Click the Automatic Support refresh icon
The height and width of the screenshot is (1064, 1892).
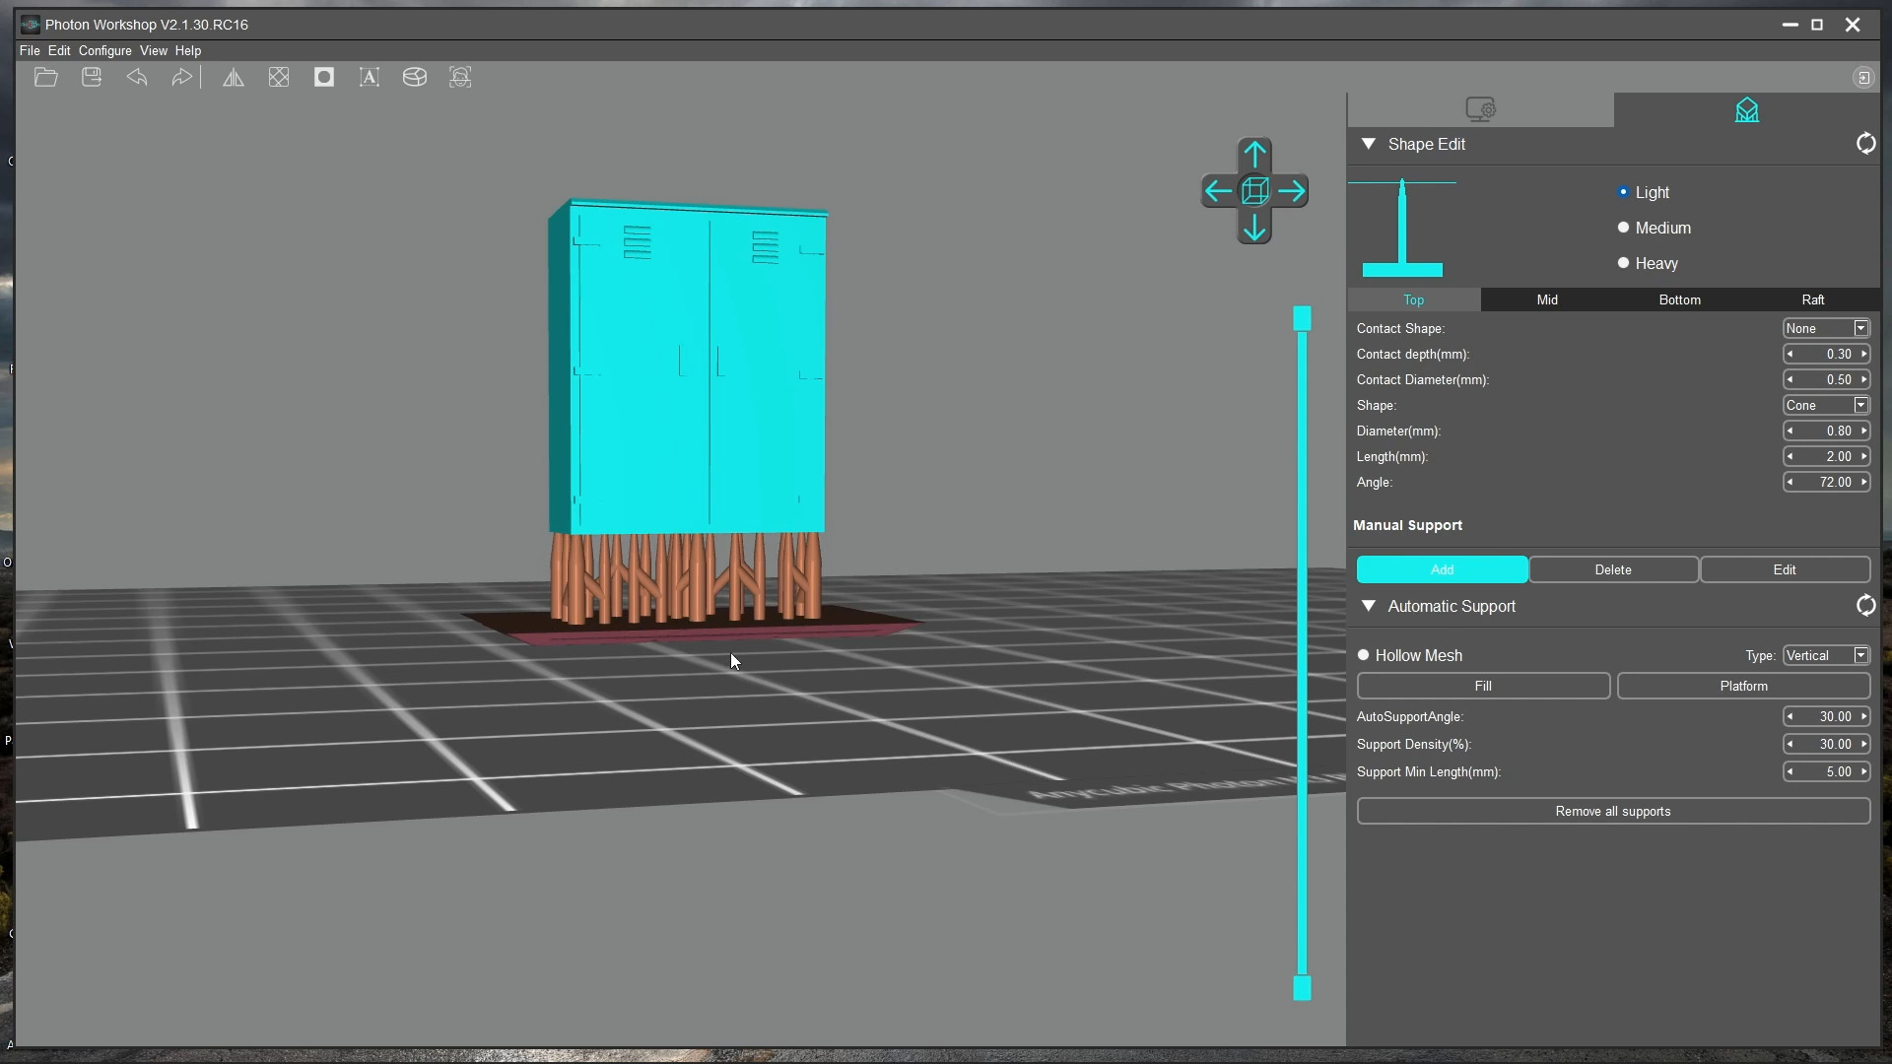(x=1866, y=606)
